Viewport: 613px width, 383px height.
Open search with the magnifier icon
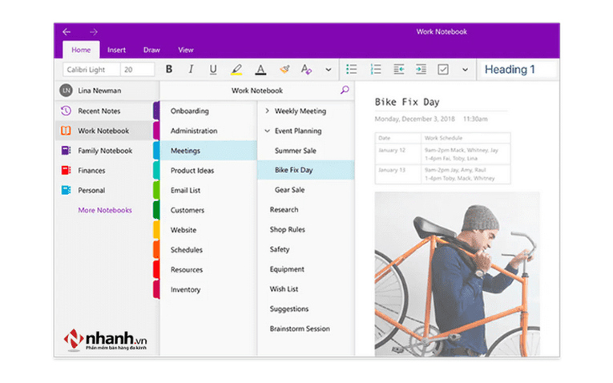(x=345, y=91)
